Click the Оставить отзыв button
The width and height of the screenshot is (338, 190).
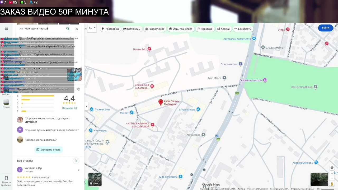click(49, 150)
